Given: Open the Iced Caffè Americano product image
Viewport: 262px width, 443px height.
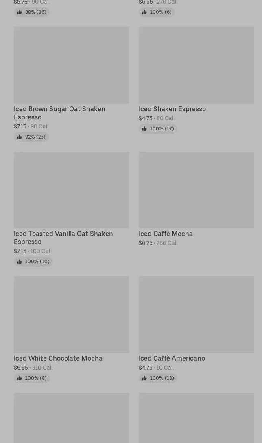Looking at the screenshot, I should (196, 315).
